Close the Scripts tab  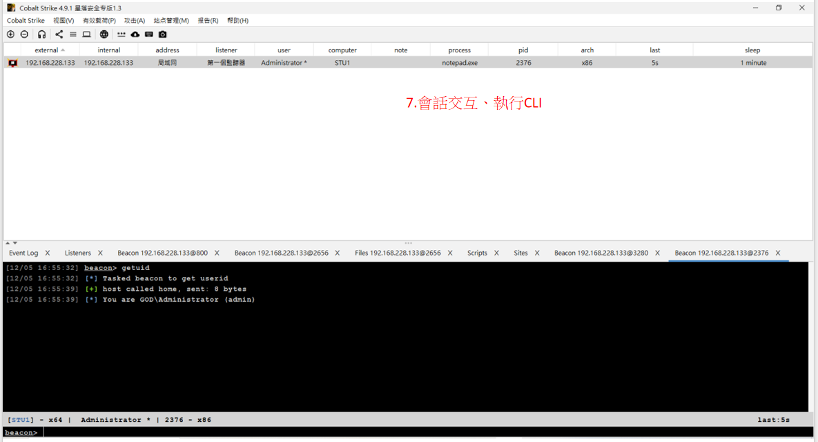point(496,253)
